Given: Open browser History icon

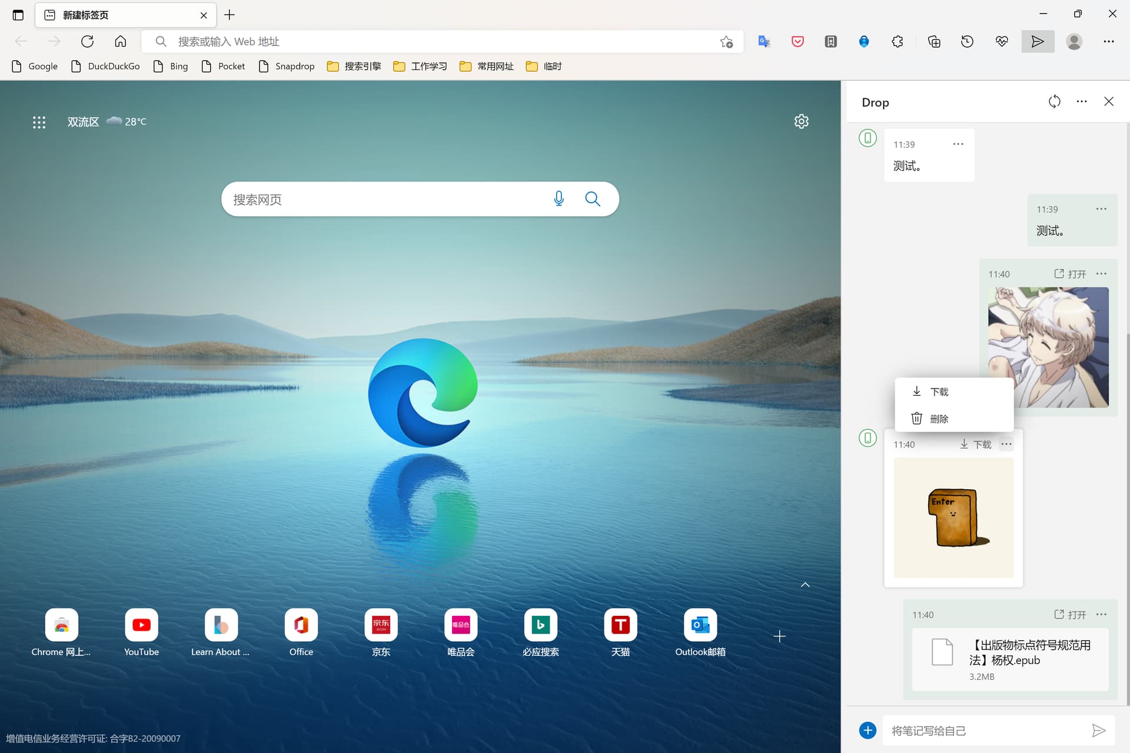Looking at the screenshot, I should click(x=967, y=41).
